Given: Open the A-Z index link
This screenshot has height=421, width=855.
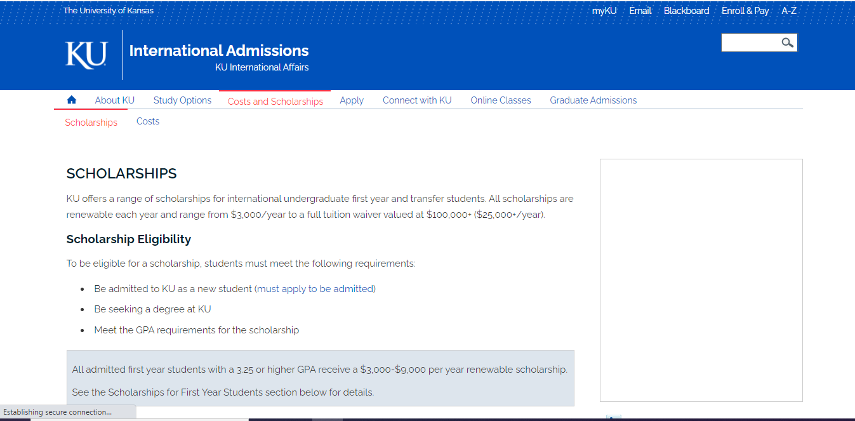Looking at the screenshot, I should point(789,11).
